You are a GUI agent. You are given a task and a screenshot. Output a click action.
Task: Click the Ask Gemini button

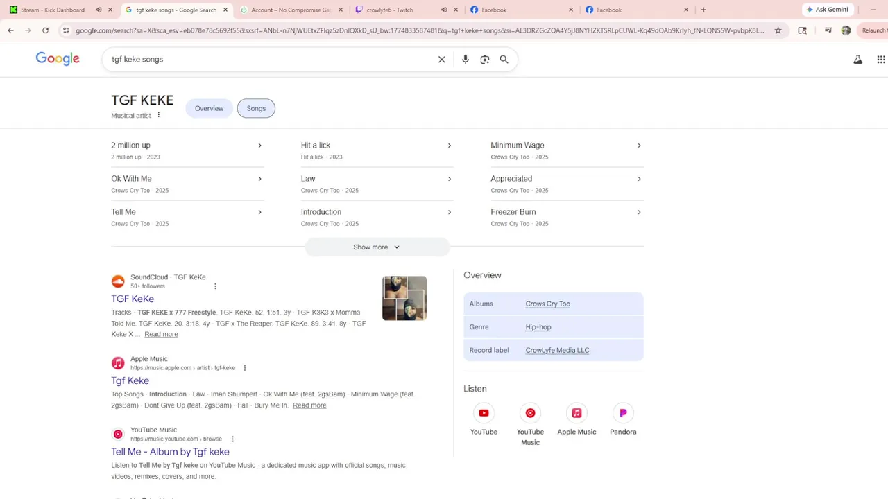coord(827,10)
